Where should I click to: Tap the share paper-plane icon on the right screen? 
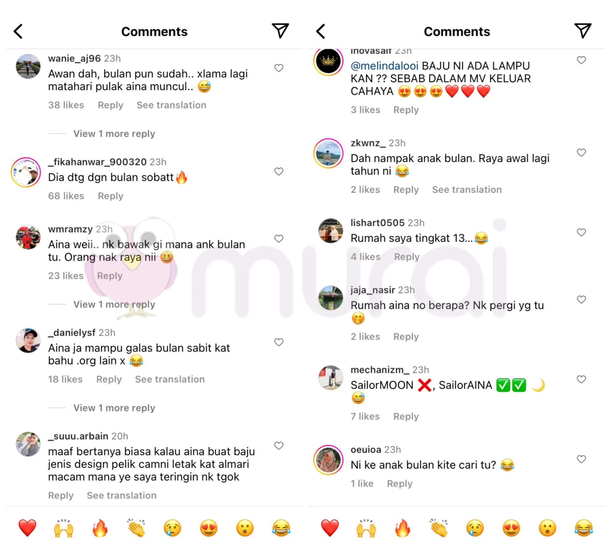583,31
